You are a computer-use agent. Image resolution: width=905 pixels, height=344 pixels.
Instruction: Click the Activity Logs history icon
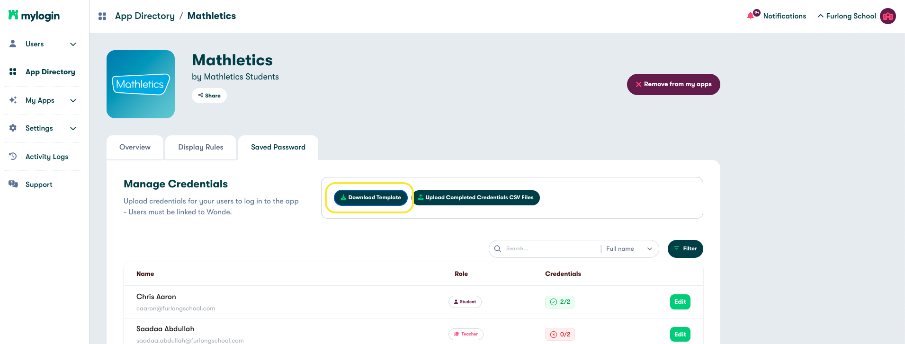(13, 156)
